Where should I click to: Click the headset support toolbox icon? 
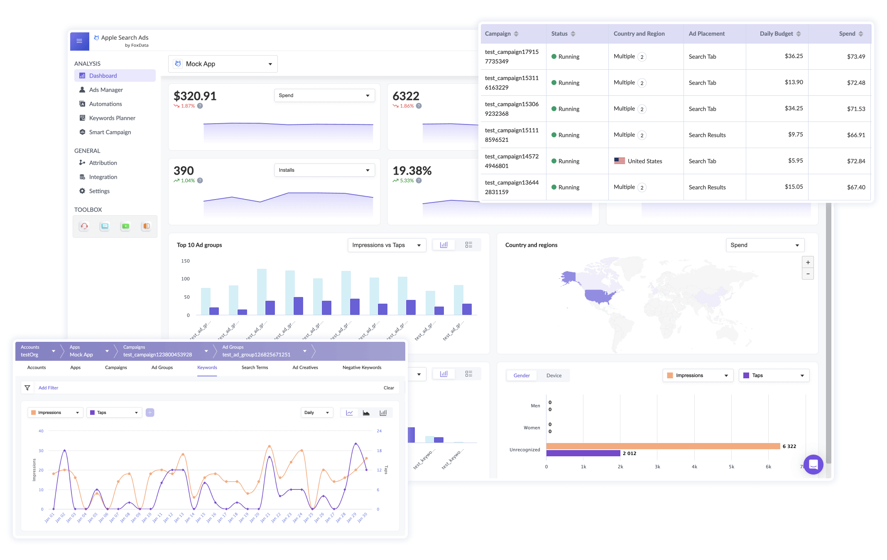pyautogui.click(x=84, y=226)
